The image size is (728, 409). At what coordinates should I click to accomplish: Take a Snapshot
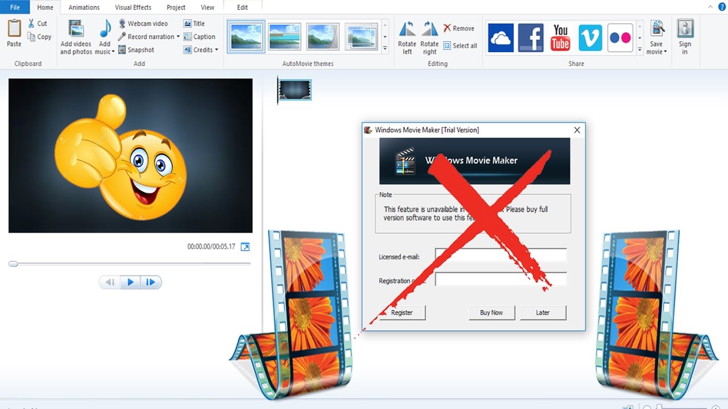(136, 49)
